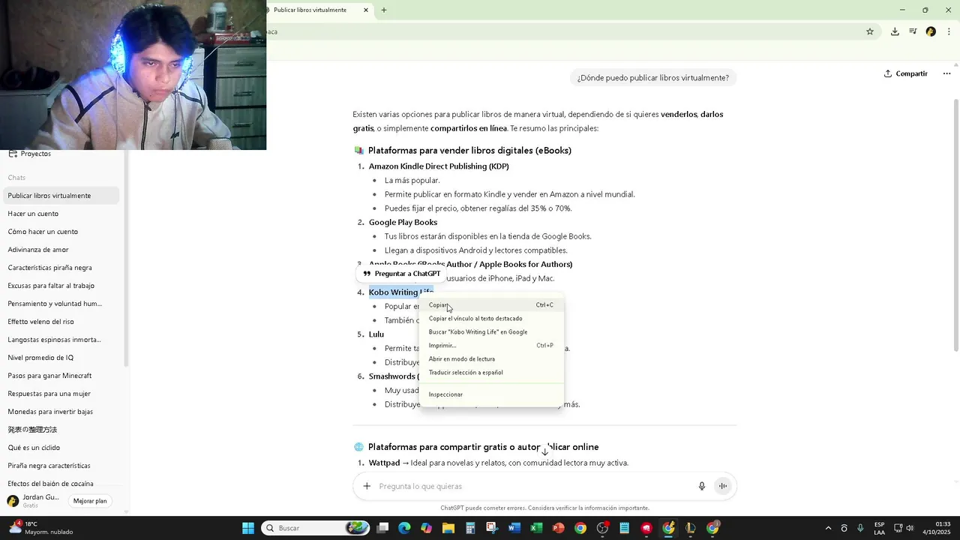Bookmark page with the star icon
The width and height of the screenshot is (960, 540).
[x=870, y=31]
